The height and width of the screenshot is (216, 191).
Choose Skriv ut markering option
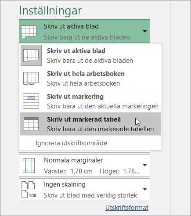pos(90,101)
